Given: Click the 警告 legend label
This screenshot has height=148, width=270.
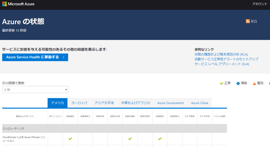Looking at the screenshot, I should pos(260,83).
